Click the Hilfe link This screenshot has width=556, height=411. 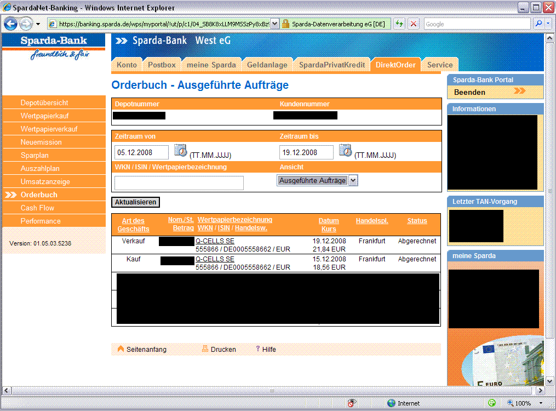click(269, 349)
